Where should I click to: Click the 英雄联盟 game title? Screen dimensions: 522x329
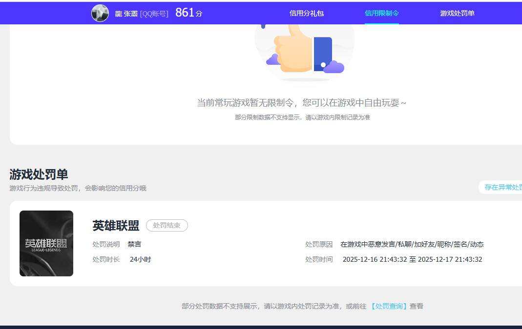tap(116, 225)
